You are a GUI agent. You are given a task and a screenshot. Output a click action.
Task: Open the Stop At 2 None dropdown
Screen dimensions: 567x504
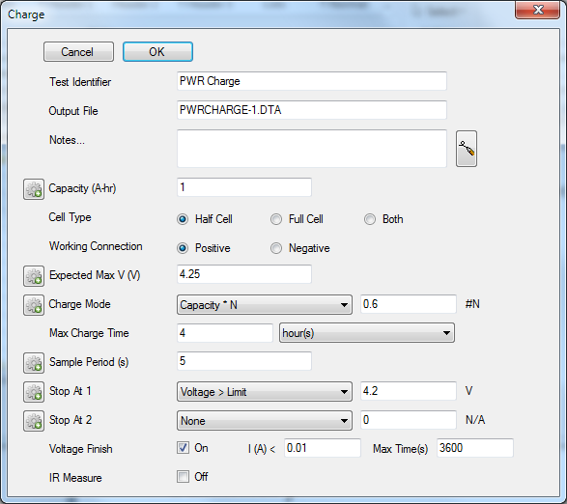click(x=265, y=420)
